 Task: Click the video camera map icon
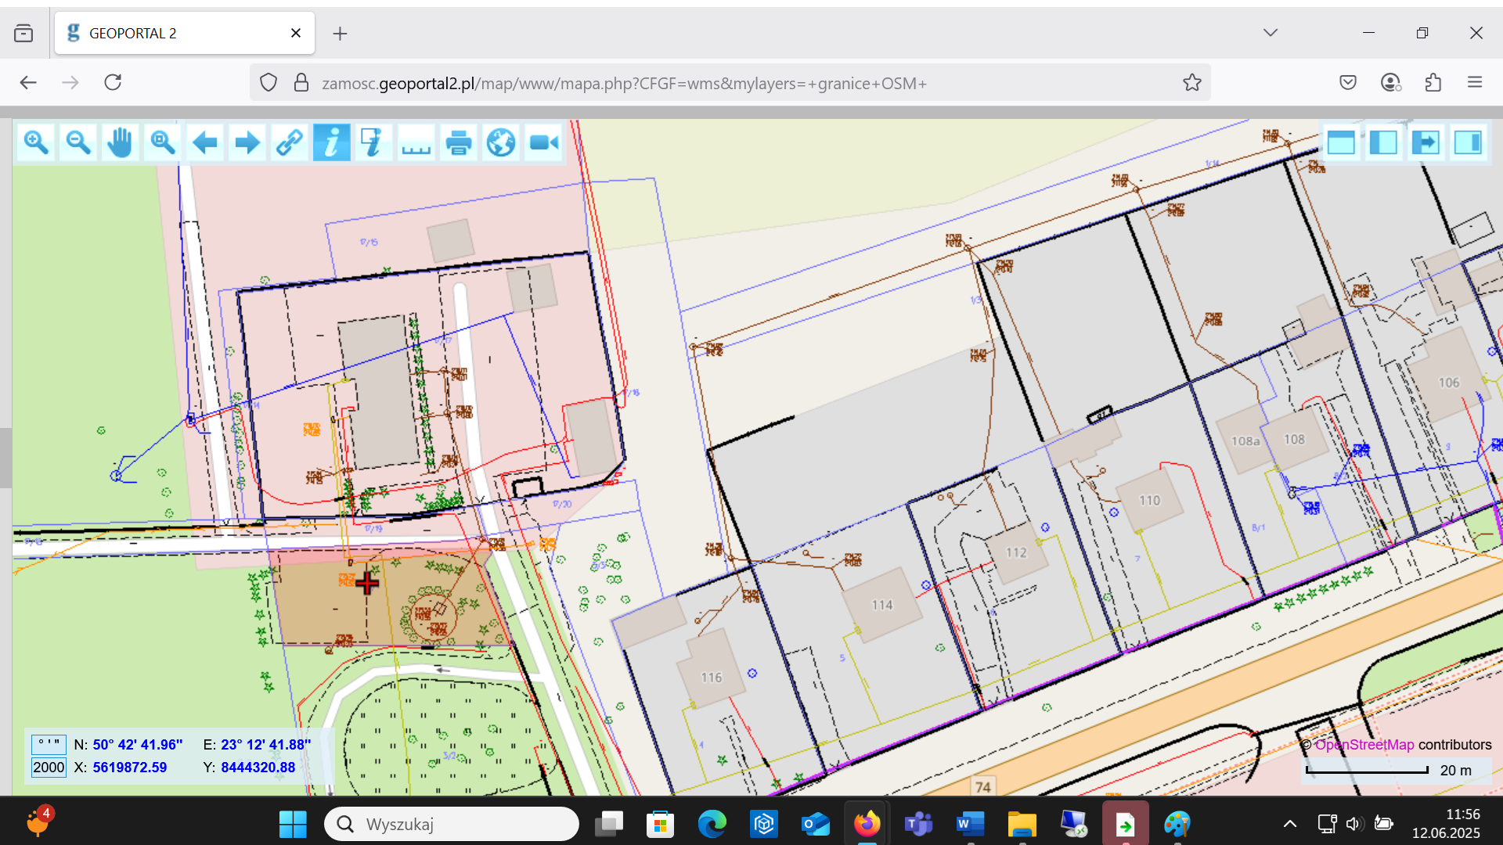[x=543, y=142]
